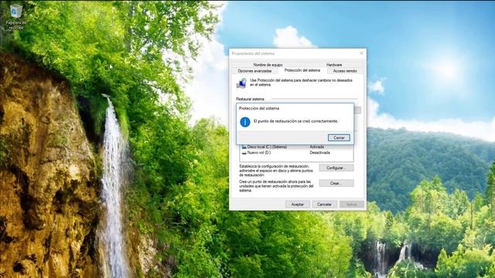The image size is (495, 278).
Task: Click the blue information icon in dialog
Action: click(245, 122)
